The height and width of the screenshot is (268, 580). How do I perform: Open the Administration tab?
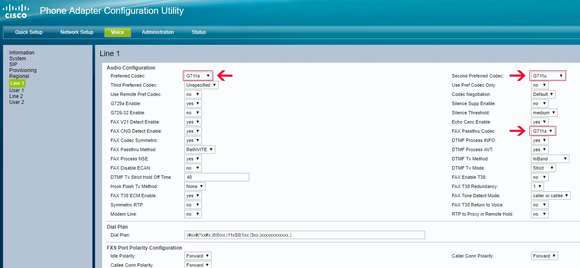158,32
